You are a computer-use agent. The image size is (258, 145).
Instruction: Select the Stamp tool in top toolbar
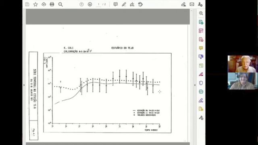coord(140,4)
